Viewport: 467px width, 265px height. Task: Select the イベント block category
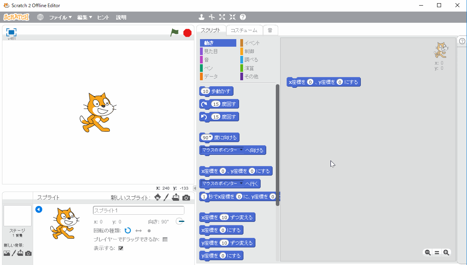[258, 43]
